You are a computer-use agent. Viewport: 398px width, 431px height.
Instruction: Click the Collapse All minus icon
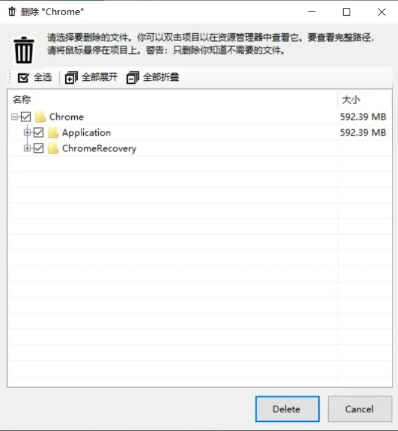[x=133, y=77]
